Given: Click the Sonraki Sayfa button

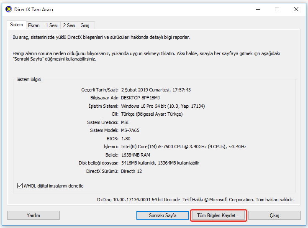Looking at the screenshot, I should [x=163, y=215].
